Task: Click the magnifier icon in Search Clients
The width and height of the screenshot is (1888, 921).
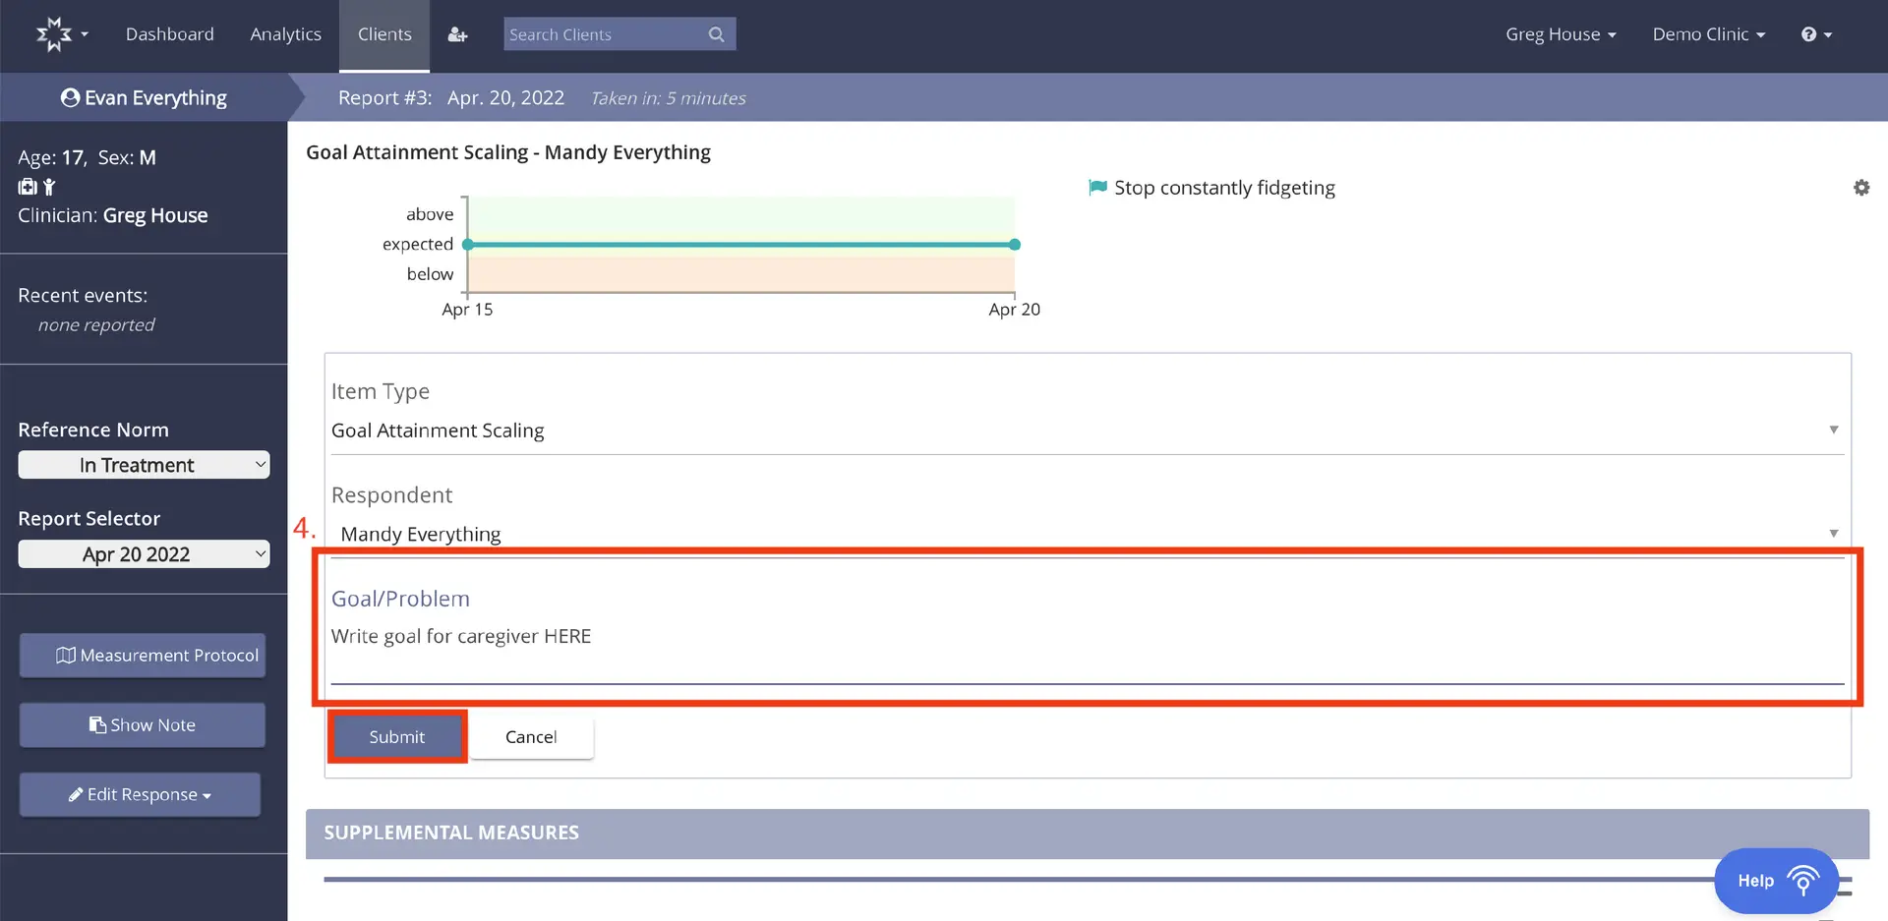Action: pyautogui.click(x=717, y=33)
